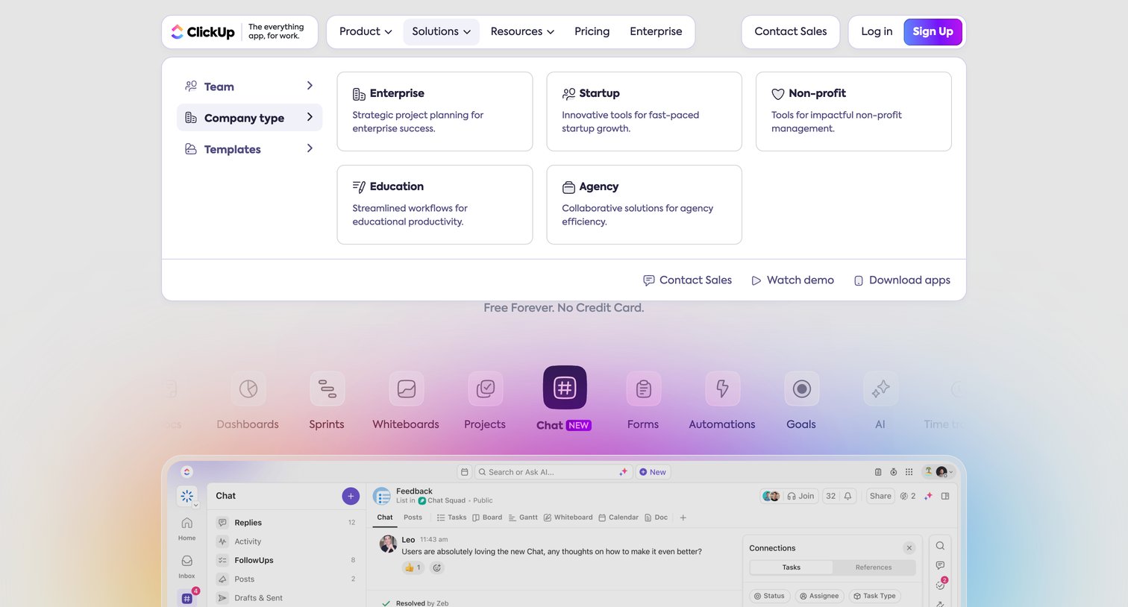1128x607 pixels.
Task: Click the thumbs up reaction on Leo's message
Action: pyautogui.click(x=413, y=567)
